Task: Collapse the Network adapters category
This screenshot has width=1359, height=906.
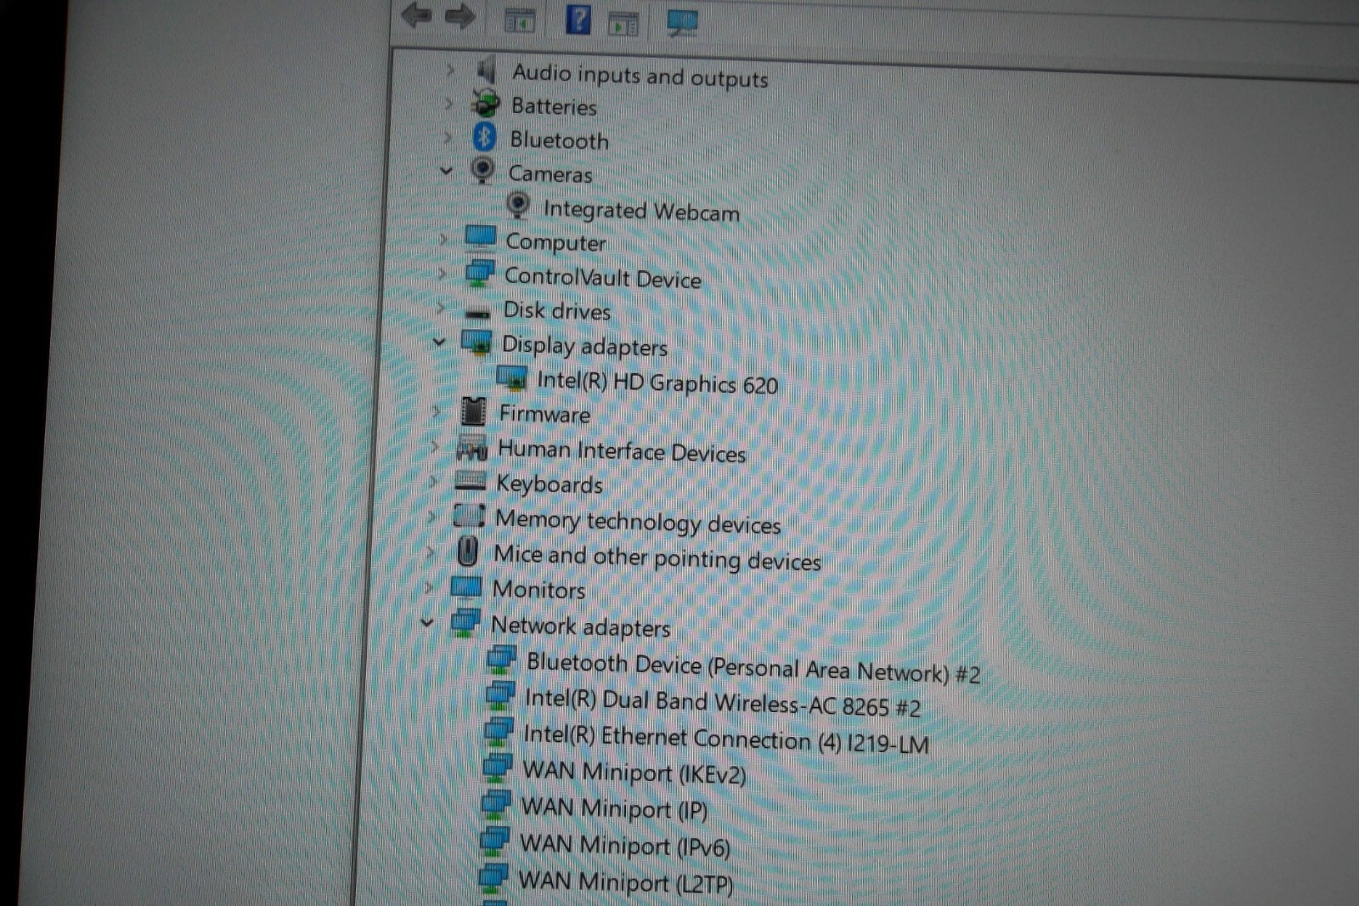Action: coord(427,623)
